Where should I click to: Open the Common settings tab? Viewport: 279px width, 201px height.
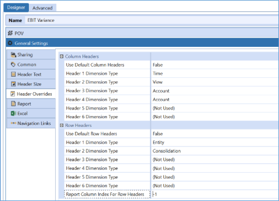31,64
